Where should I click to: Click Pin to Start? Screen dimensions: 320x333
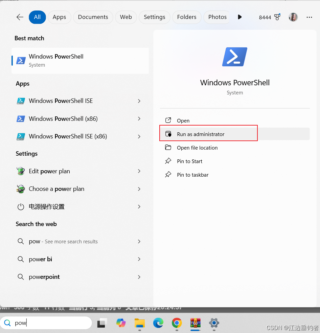point(235,161)
